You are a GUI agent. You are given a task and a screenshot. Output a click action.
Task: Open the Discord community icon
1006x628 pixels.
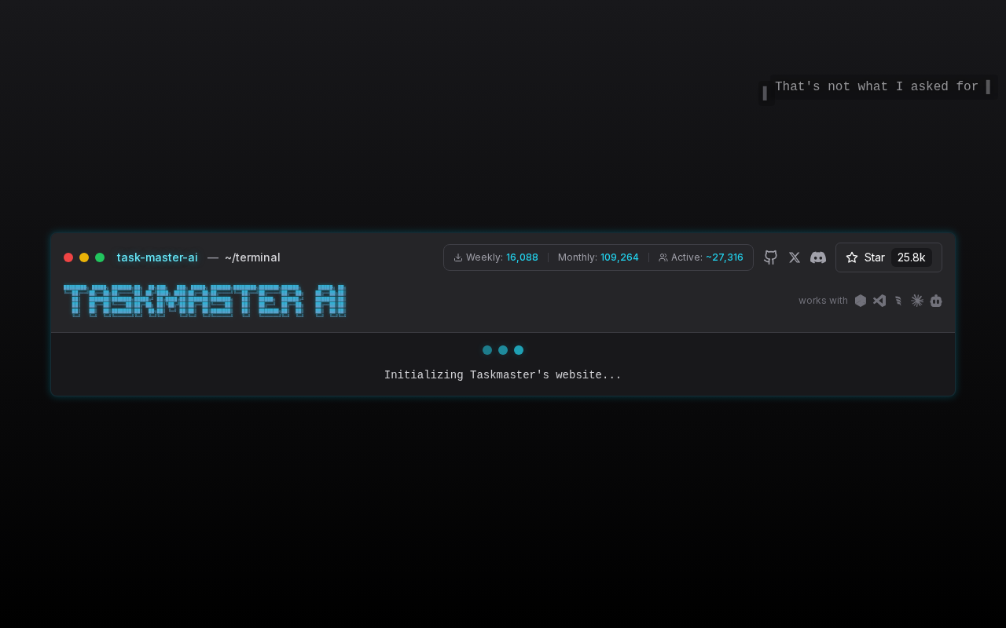point(818,257)
